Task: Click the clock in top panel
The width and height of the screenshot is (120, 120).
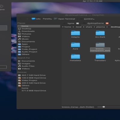Action: pyautogui.click(x=92, y=1)
